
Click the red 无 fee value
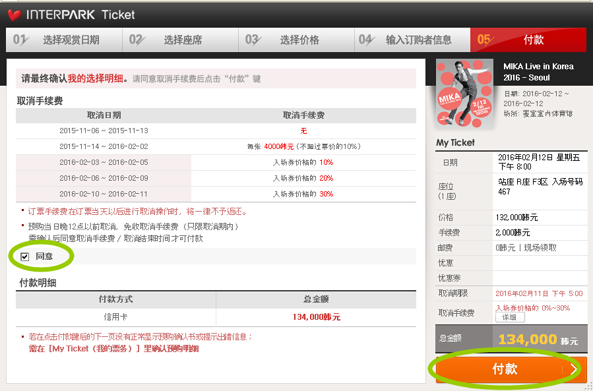tap(303, 131)
